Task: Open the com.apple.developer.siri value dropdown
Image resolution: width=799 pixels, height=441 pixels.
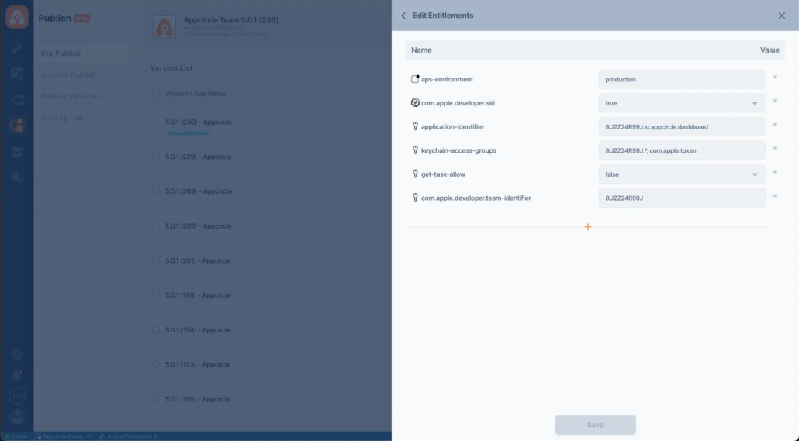Action: point(681,103)
